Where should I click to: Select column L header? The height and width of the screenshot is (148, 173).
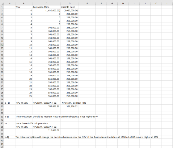pos(167,3)
